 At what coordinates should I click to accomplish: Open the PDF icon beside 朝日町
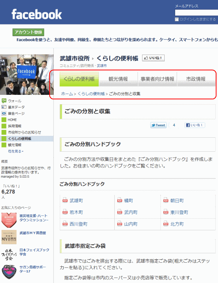point(166,200)
